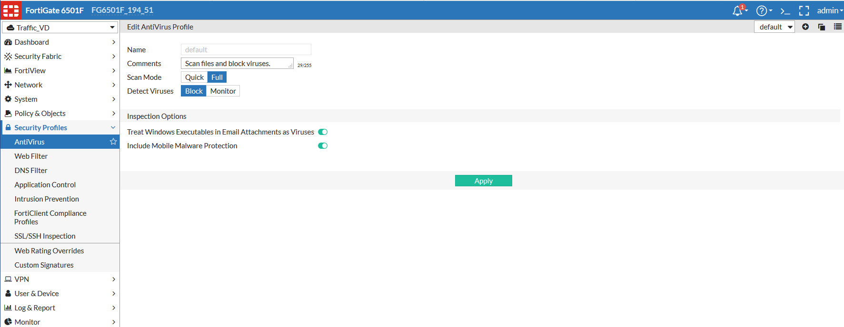The width and height of the screenshot is (844, 327).
Task: Click the disabled Name field
Action: [246, 49]
